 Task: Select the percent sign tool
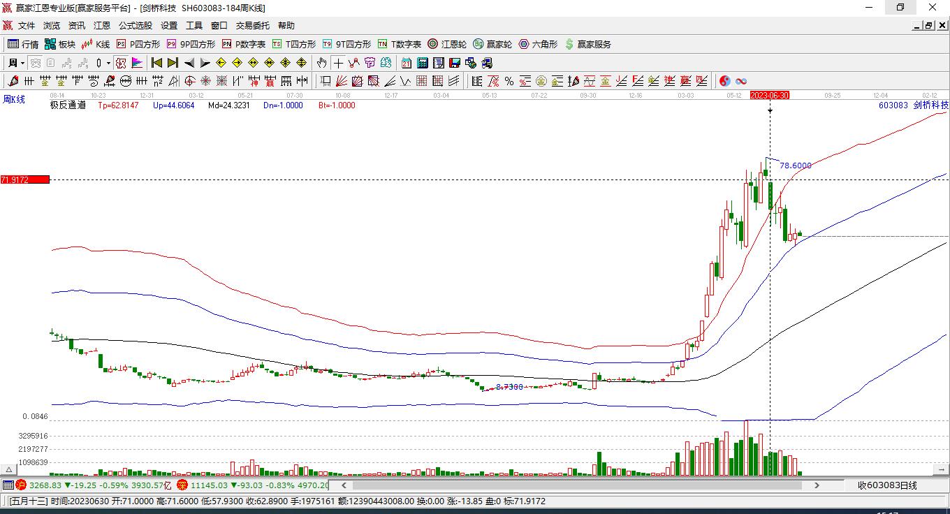click(x=509, y=81)
